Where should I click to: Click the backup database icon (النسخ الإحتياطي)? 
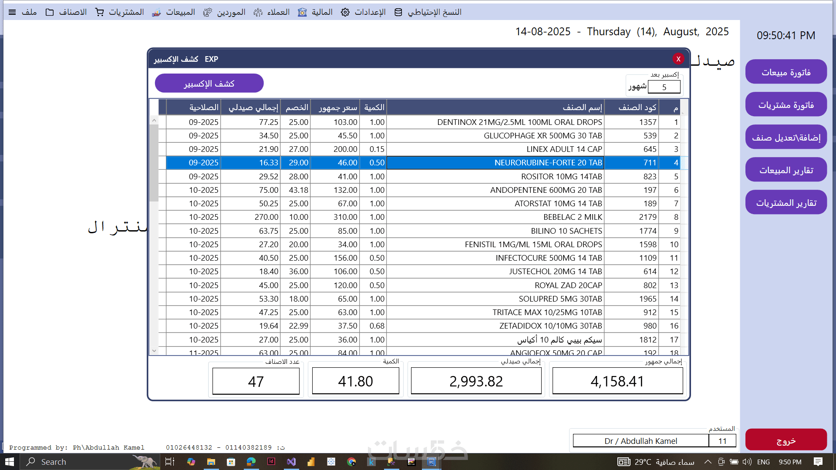[x=398, y=12]
